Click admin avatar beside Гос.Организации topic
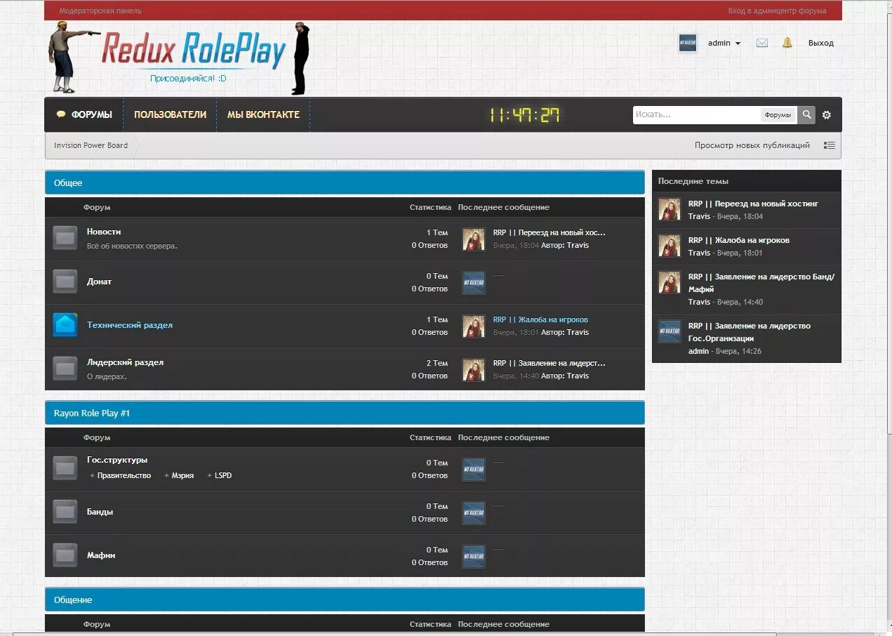The image size is (892, 636). (670, 331)
